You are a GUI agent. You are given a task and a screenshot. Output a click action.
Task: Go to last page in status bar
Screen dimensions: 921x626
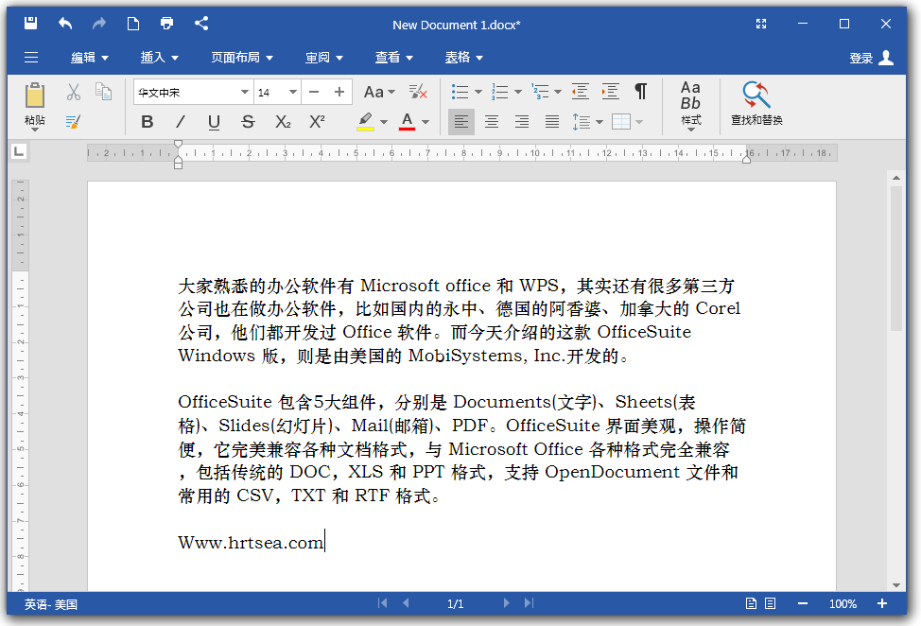click(530, 603)
